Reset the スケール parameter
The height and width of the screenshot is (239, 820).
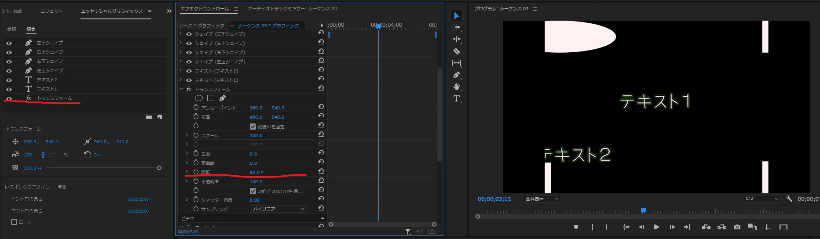pos(321,134)
